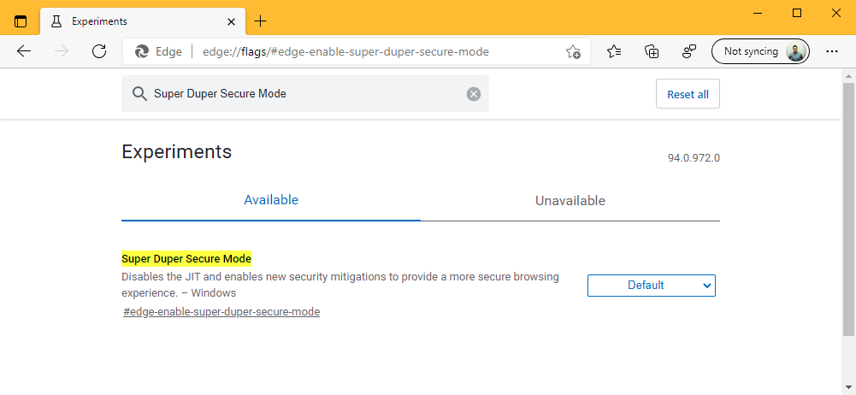Viewport: 856px width, 395px height.
Task: Click the browser Back arrow
Action: pos(24,51)
